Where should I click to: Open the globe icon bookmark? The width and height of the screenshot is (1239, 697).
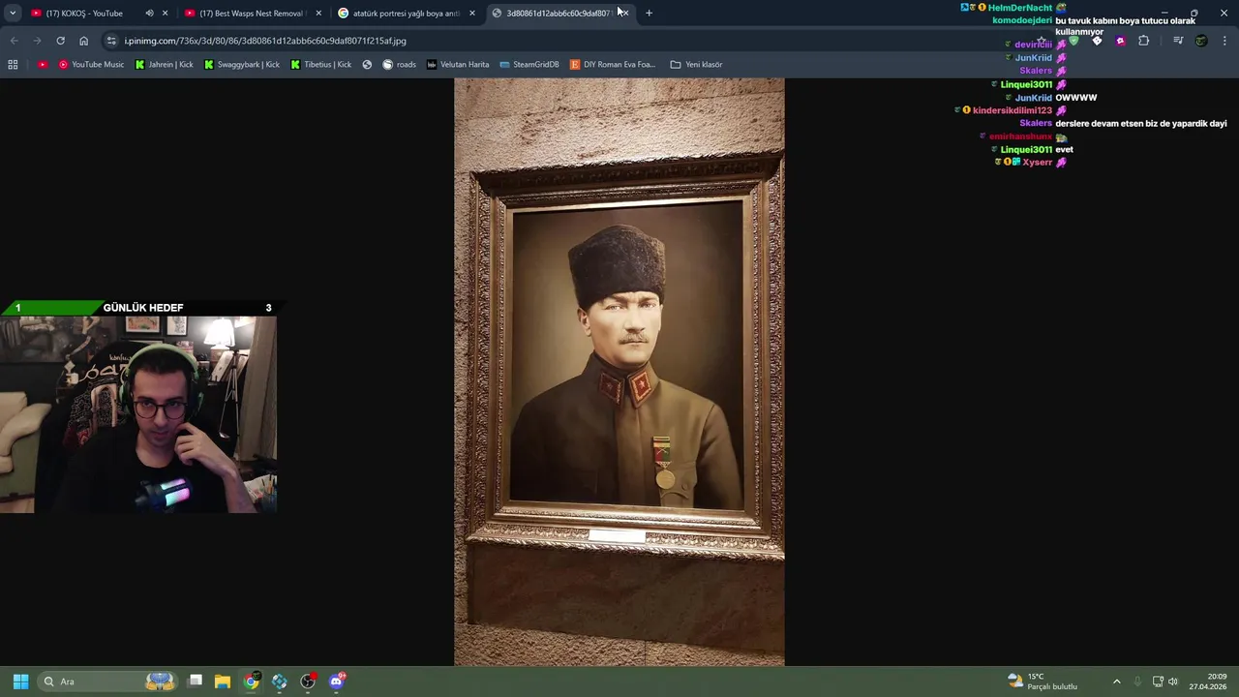[367, 65]
